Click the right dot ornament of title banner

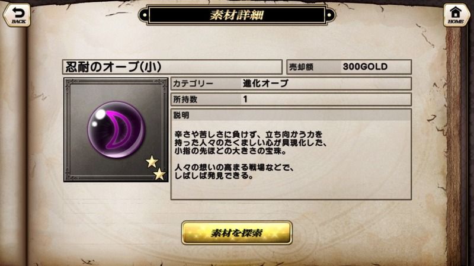pyautogui.click(x=329, y=15)
